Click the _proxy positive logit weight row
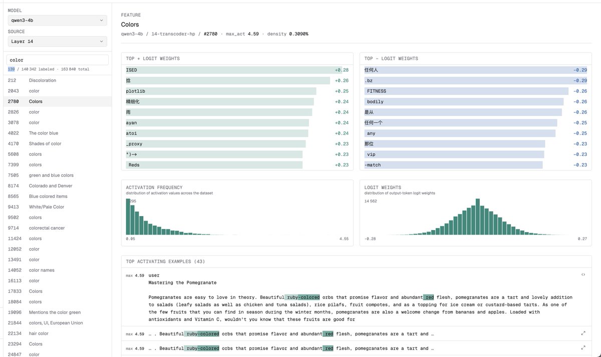The height and width of the screenshot is (357, 601). point(237,143)
